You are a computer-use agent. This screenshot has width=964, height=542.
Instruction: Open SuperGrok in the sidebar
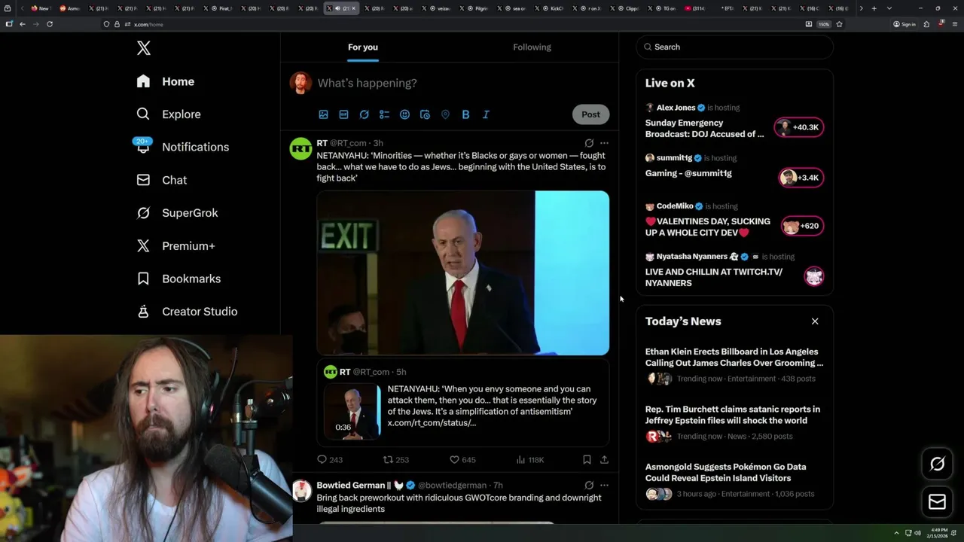pos(177,213)
